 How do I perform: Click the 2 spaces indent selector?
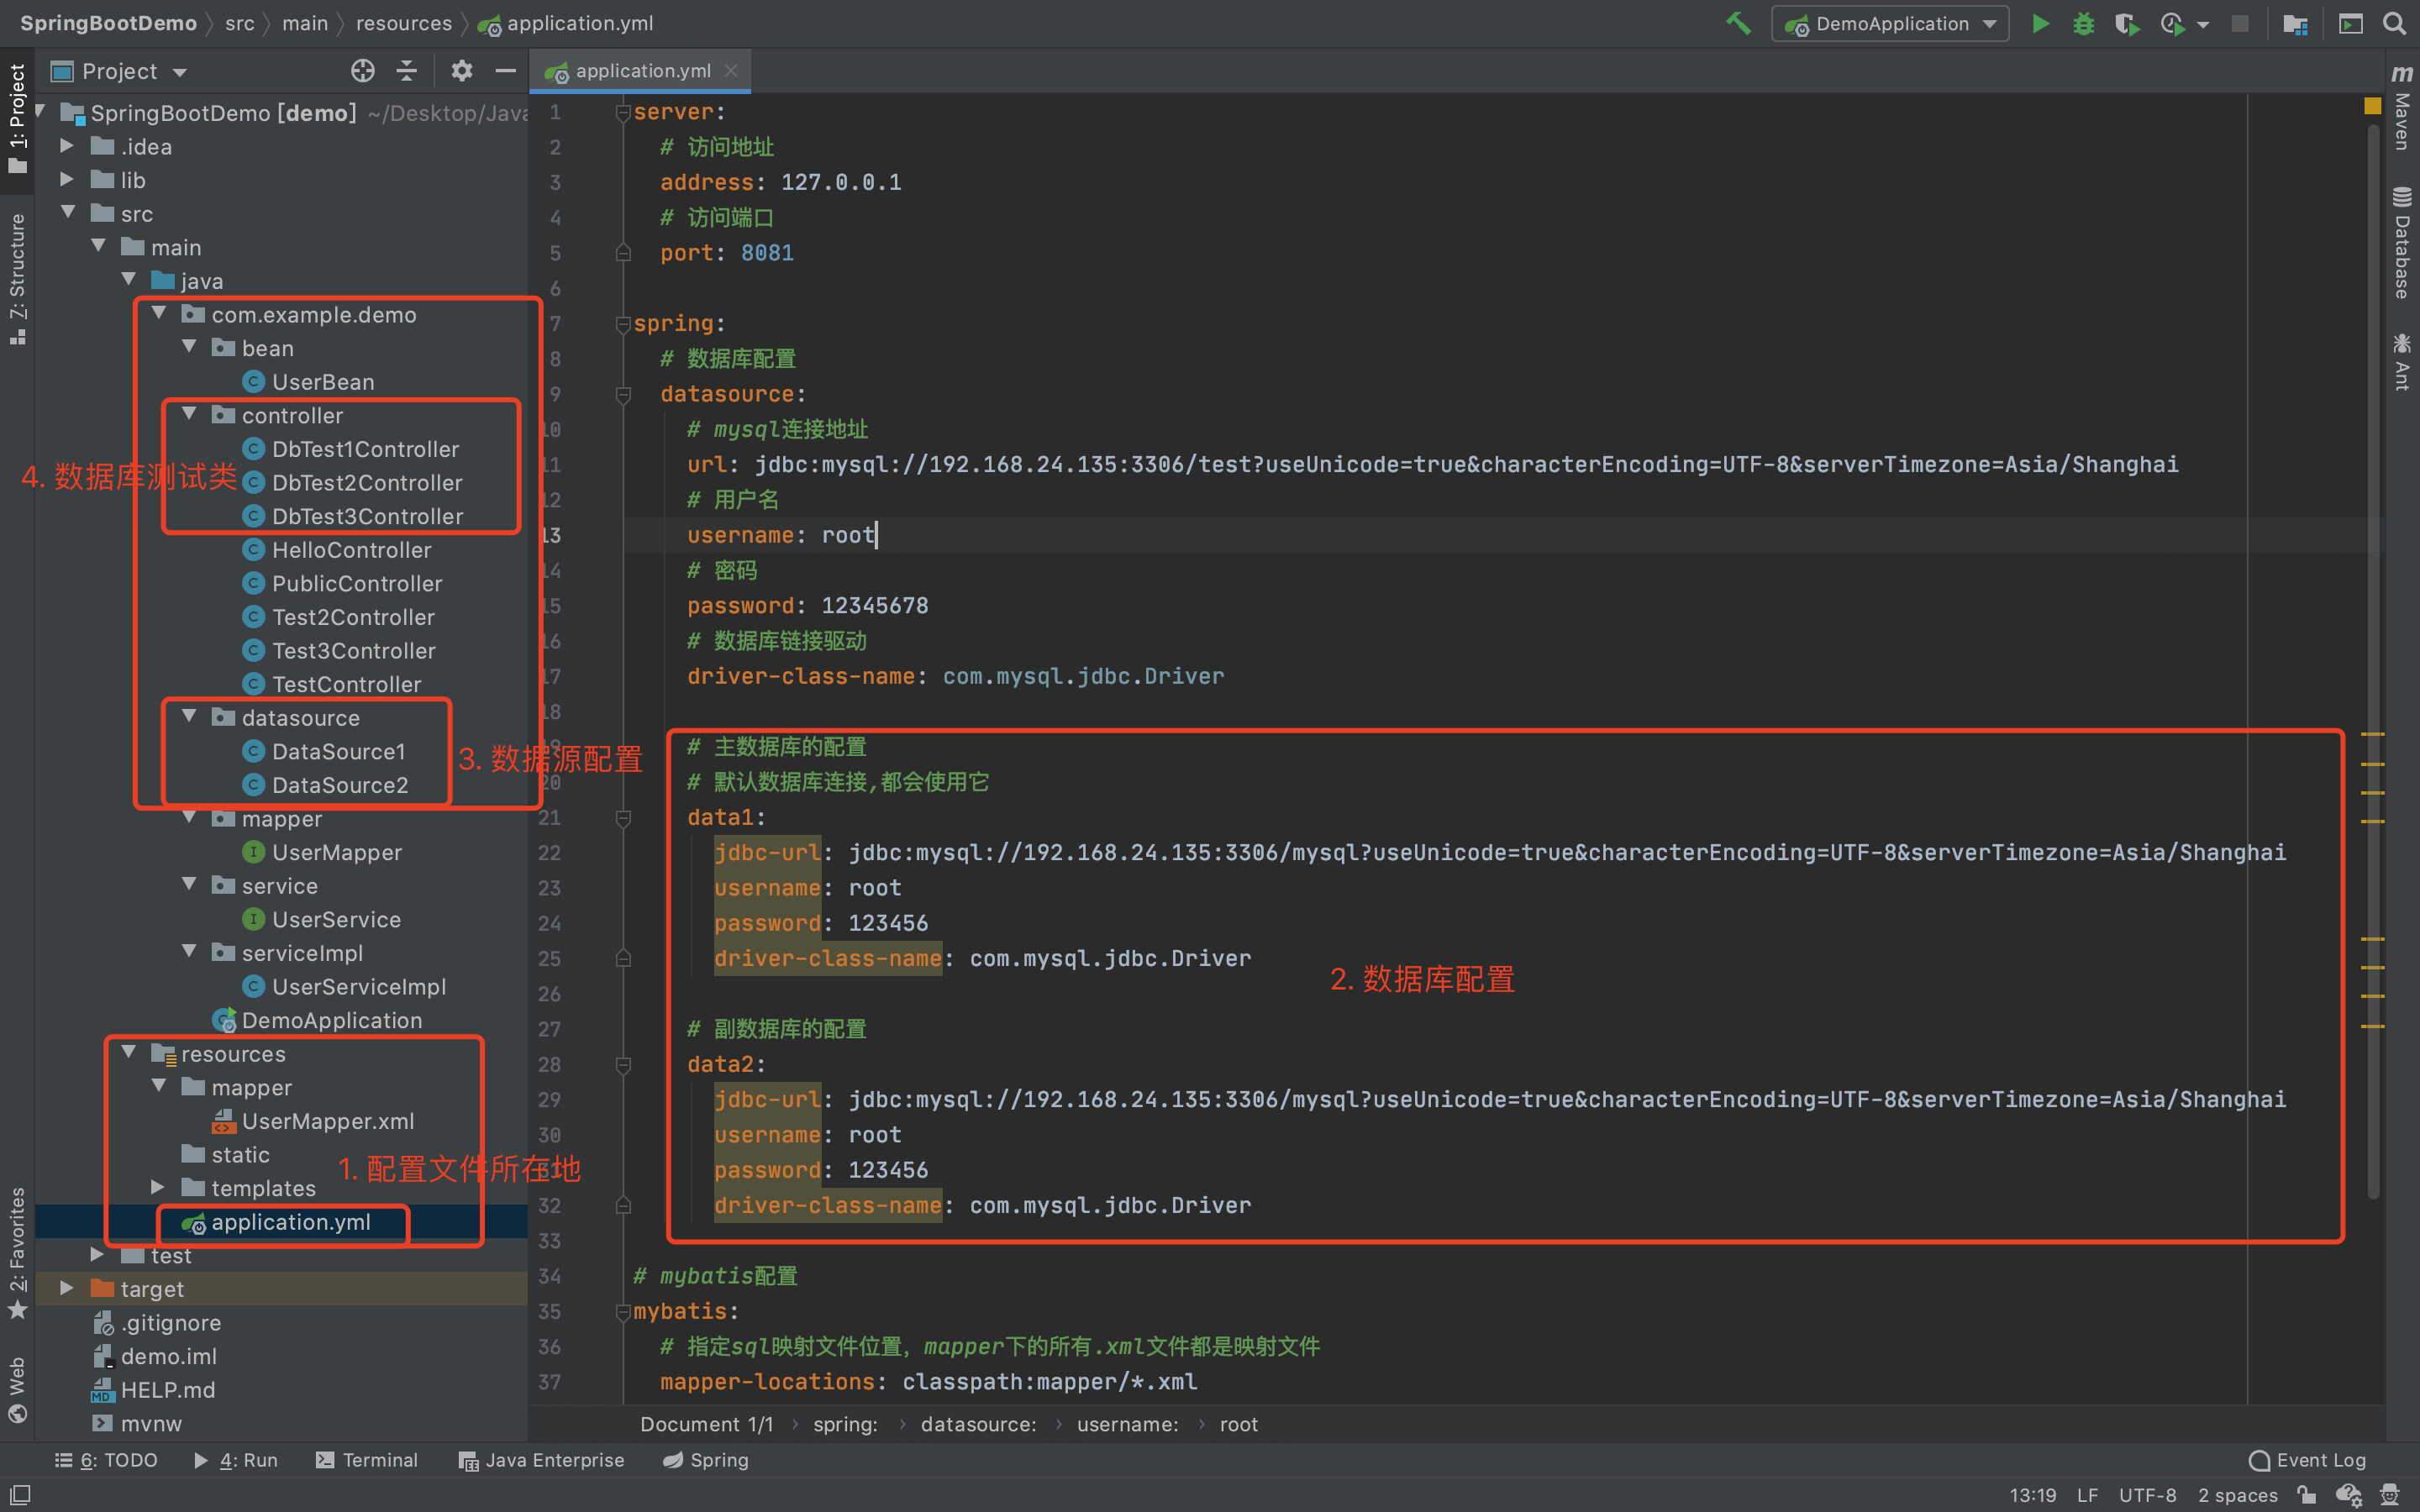2237,1495
